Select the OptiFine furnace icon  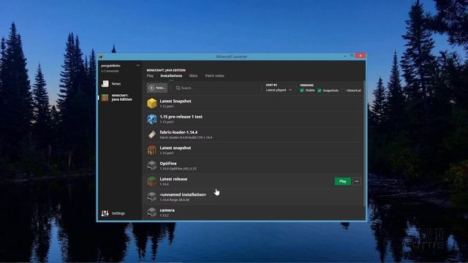click(x=152, y=166)
